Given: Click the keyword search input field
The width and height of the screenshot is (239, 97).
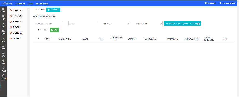Looking at the screenshot, I should [49, 24].
